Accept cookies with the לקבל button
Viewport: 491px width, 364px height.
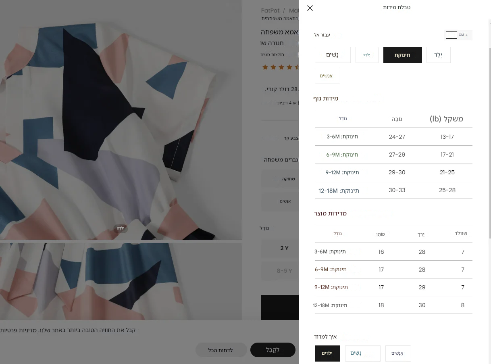click(x=273, y=350)
